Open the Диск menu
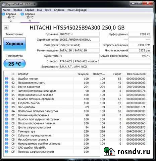Viewport: 156px width, 161px height. pos(48,10)
